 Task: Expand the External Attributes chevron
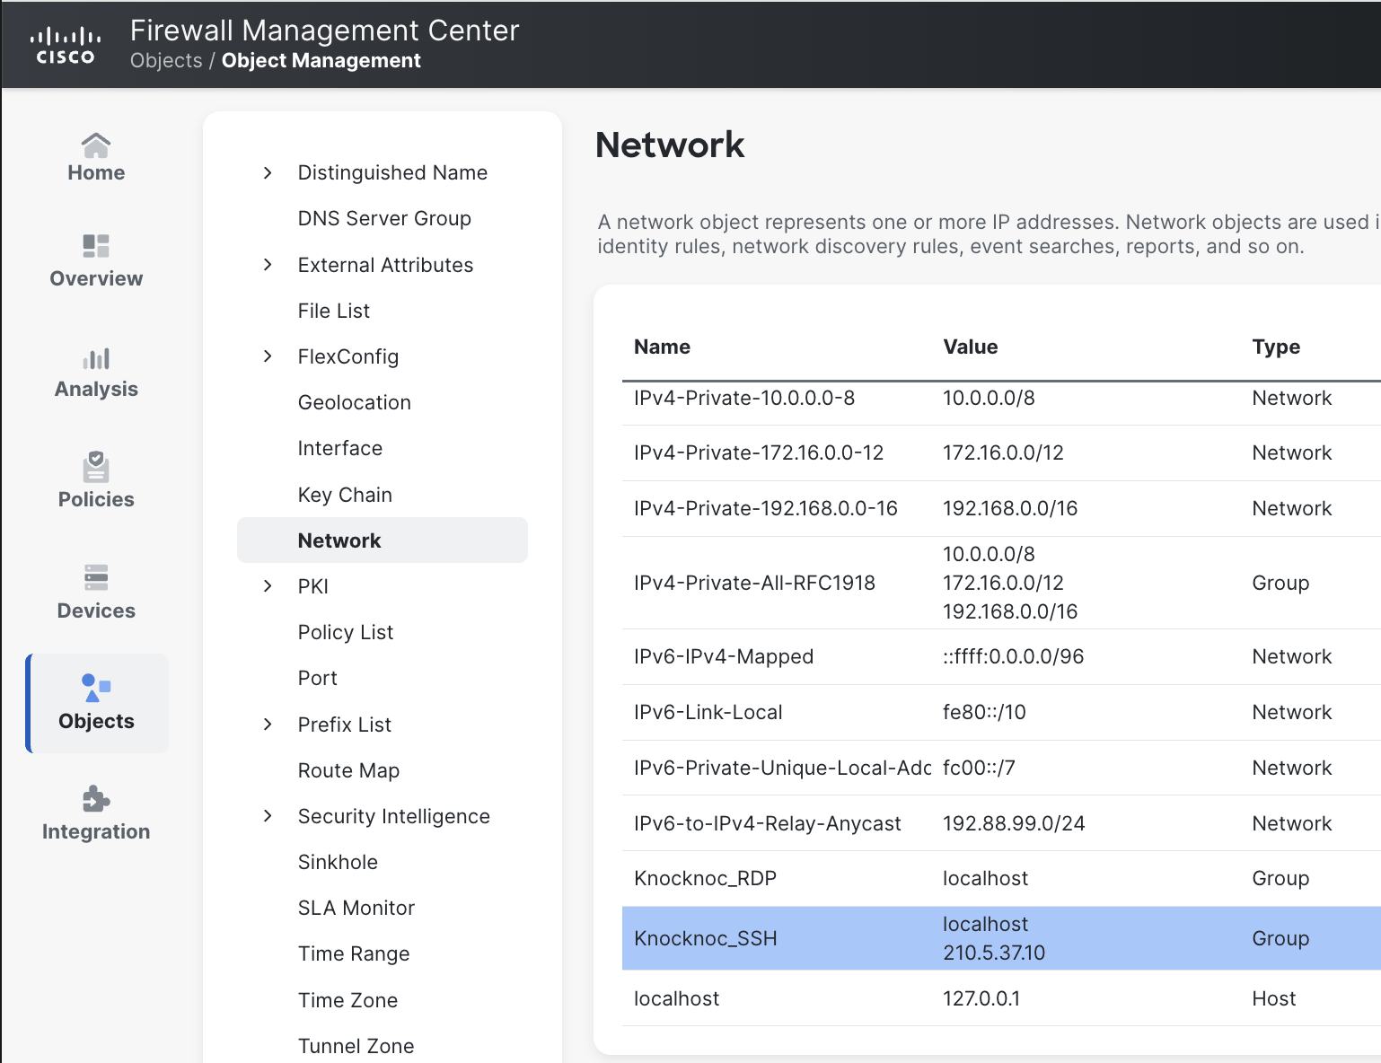point(268,265)
